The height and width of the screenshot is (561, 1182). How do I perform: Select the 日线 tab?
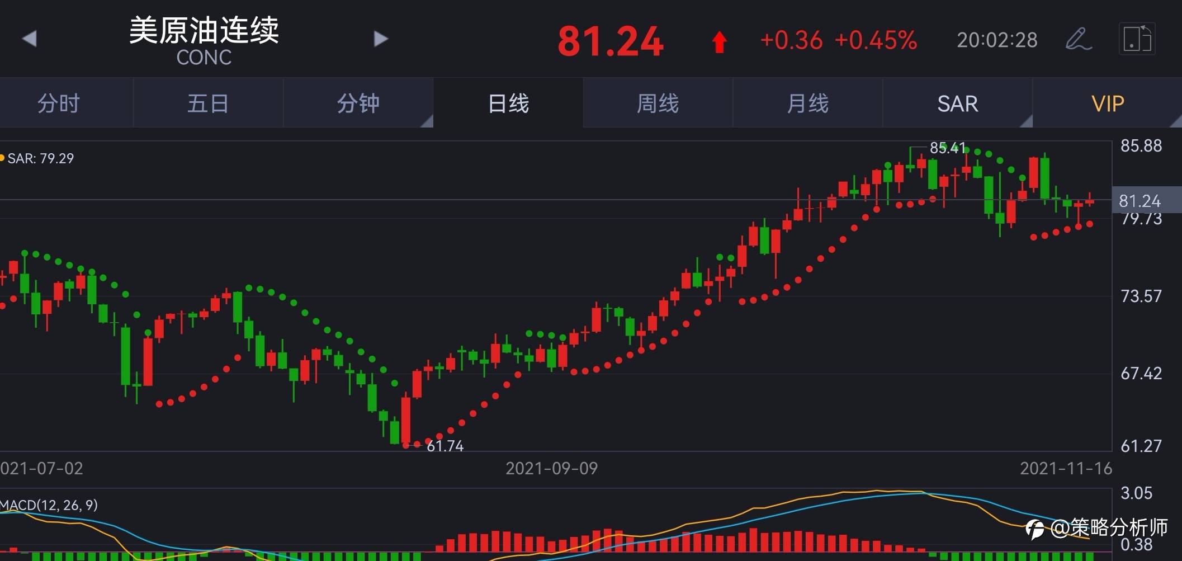point(508,103)
